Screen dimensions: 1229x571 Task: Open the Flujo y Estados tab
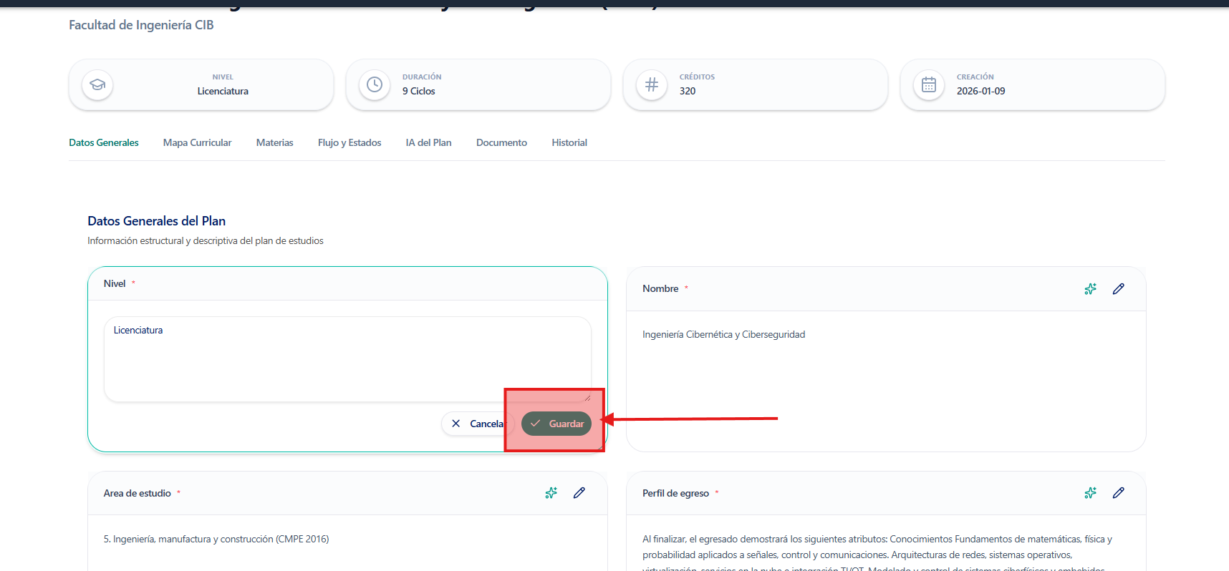[x=350, y=142]
